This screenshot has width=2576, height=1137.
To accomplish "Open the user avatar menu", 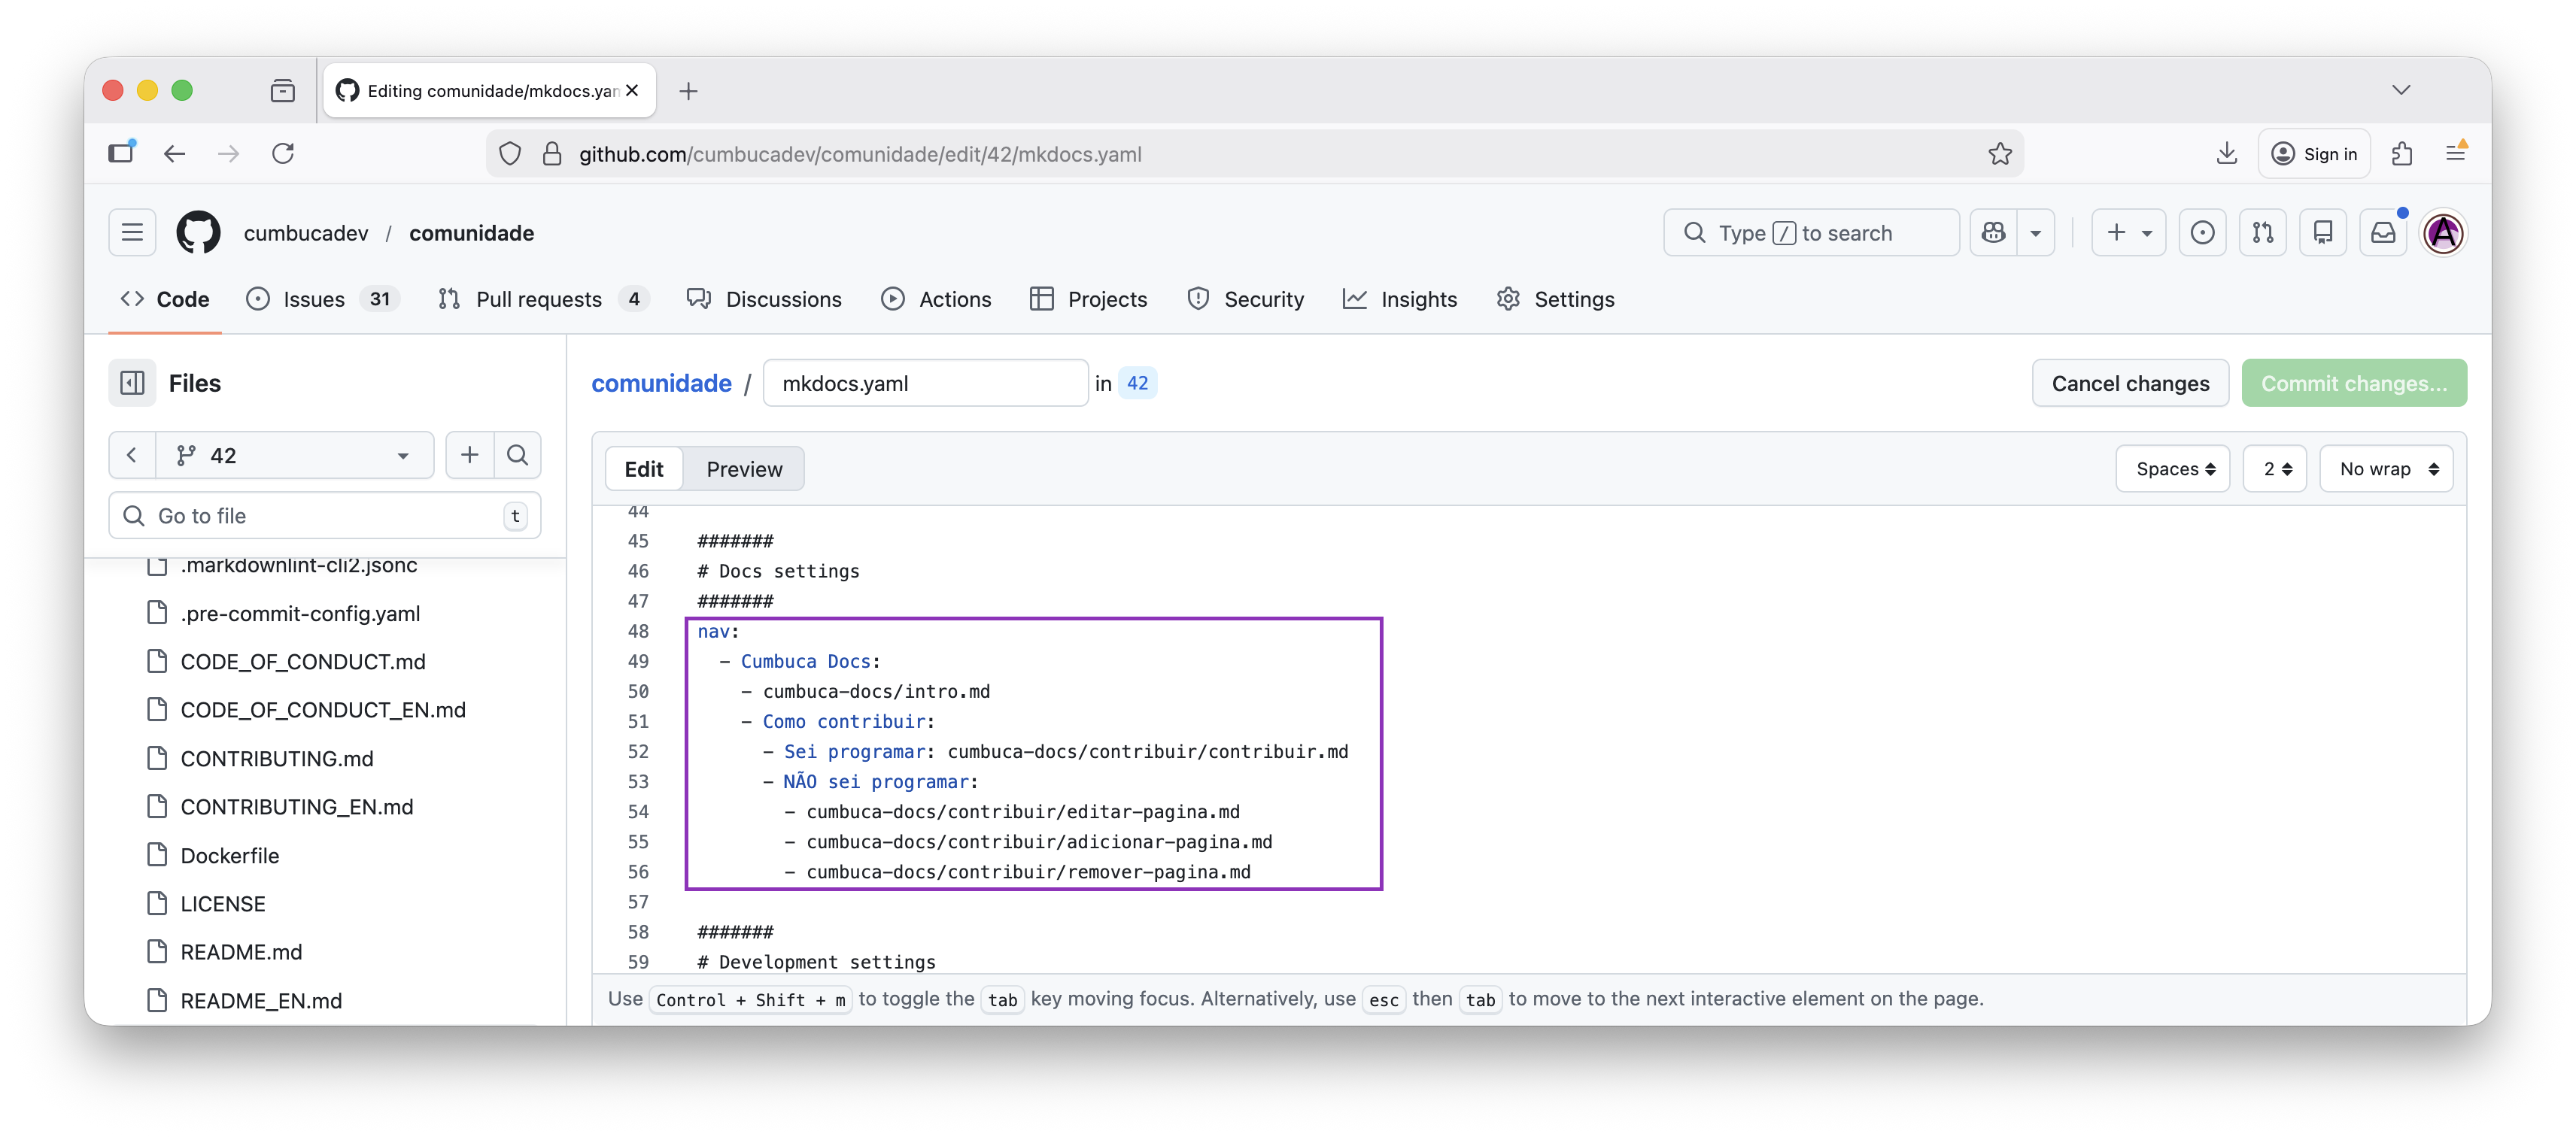I will [x=2444, y=233].
